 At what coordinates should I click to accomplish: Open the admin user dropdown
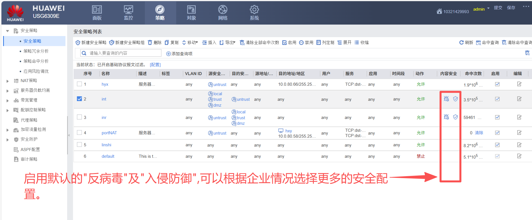coord(481,9)
